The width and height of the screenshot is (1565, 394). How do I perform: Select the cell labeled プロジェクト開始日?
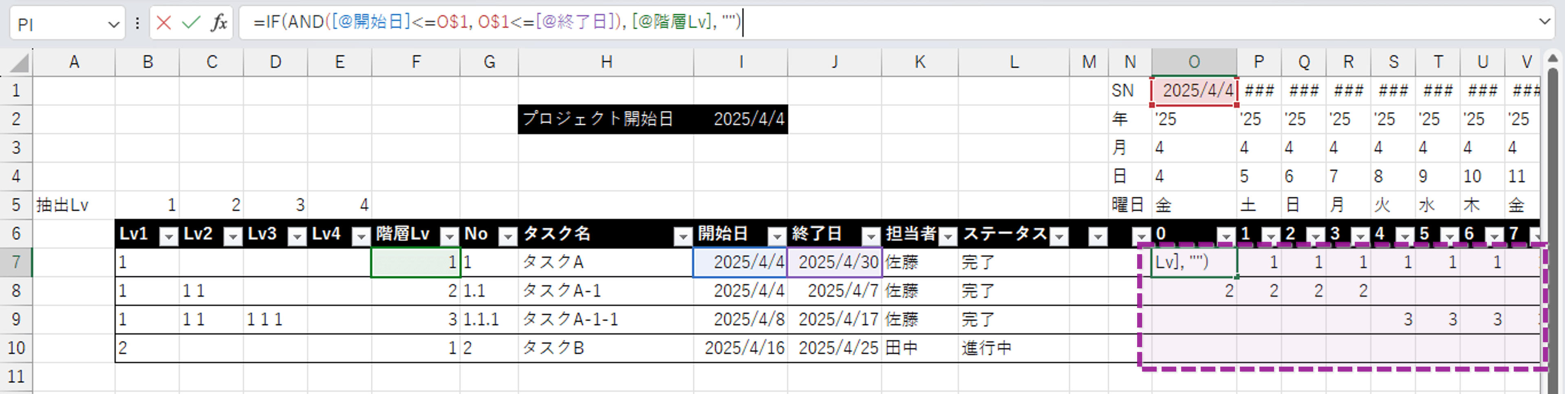click(x=602, y=120)
